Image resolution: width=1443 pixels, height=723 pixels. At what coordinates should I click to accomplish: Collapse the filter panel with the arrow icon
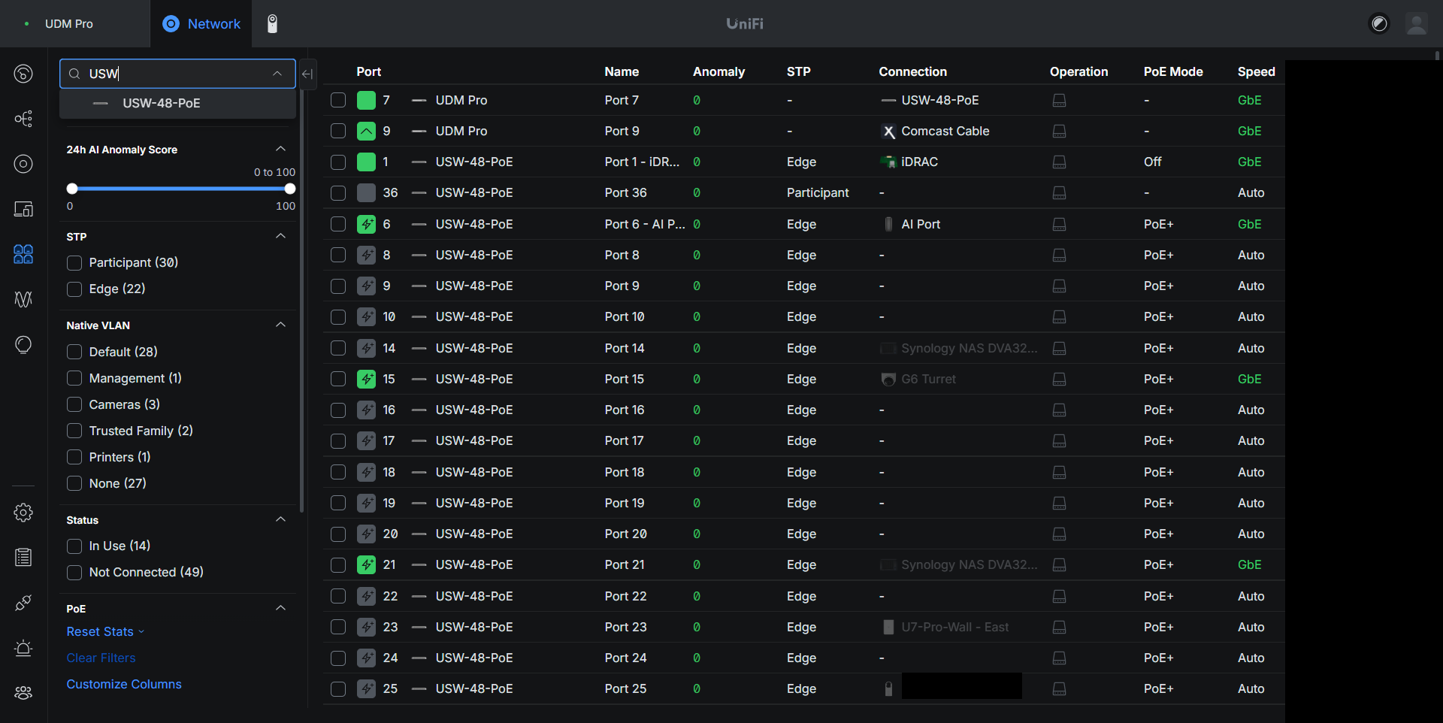(307, 74)
